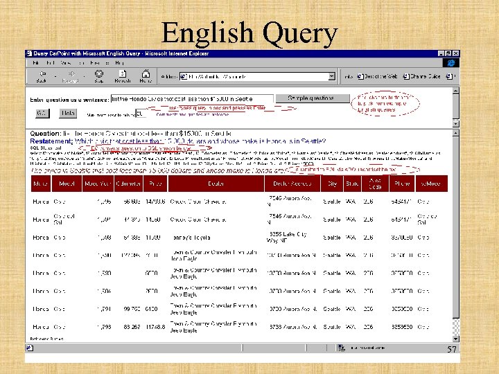
Task: Click the Model Year column header
Action: (98, 184)
